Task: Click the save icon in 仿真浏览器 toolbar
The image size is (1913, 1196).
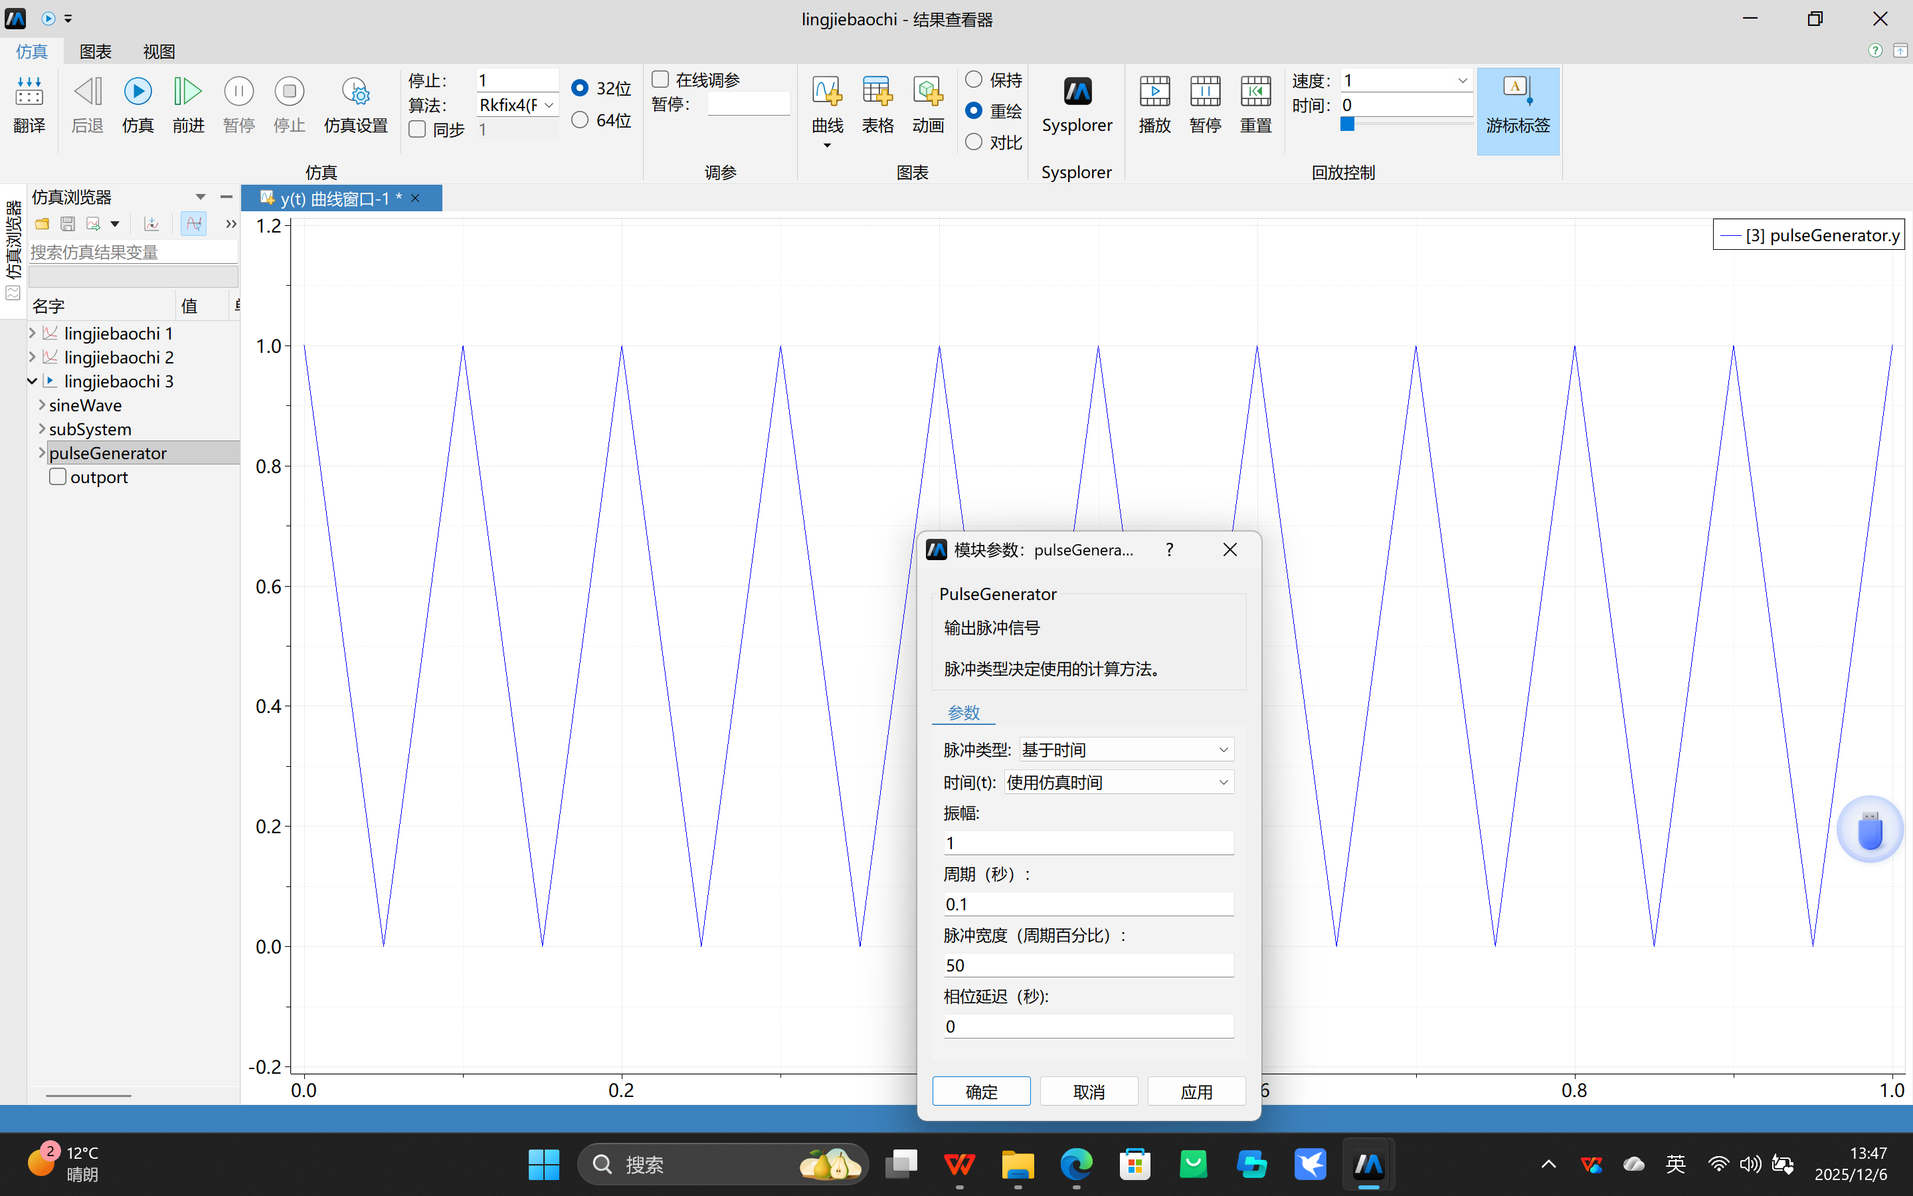Action: (x=68, y=224)
